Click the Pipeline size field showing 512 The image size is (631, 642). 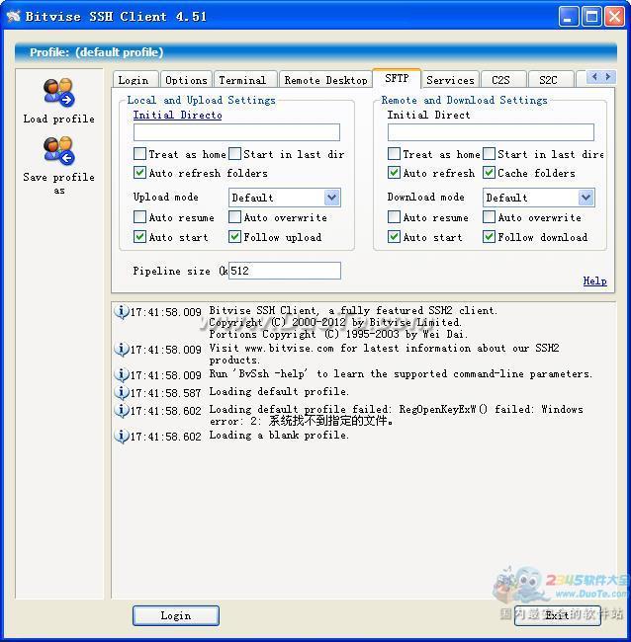tap(285, 271)
